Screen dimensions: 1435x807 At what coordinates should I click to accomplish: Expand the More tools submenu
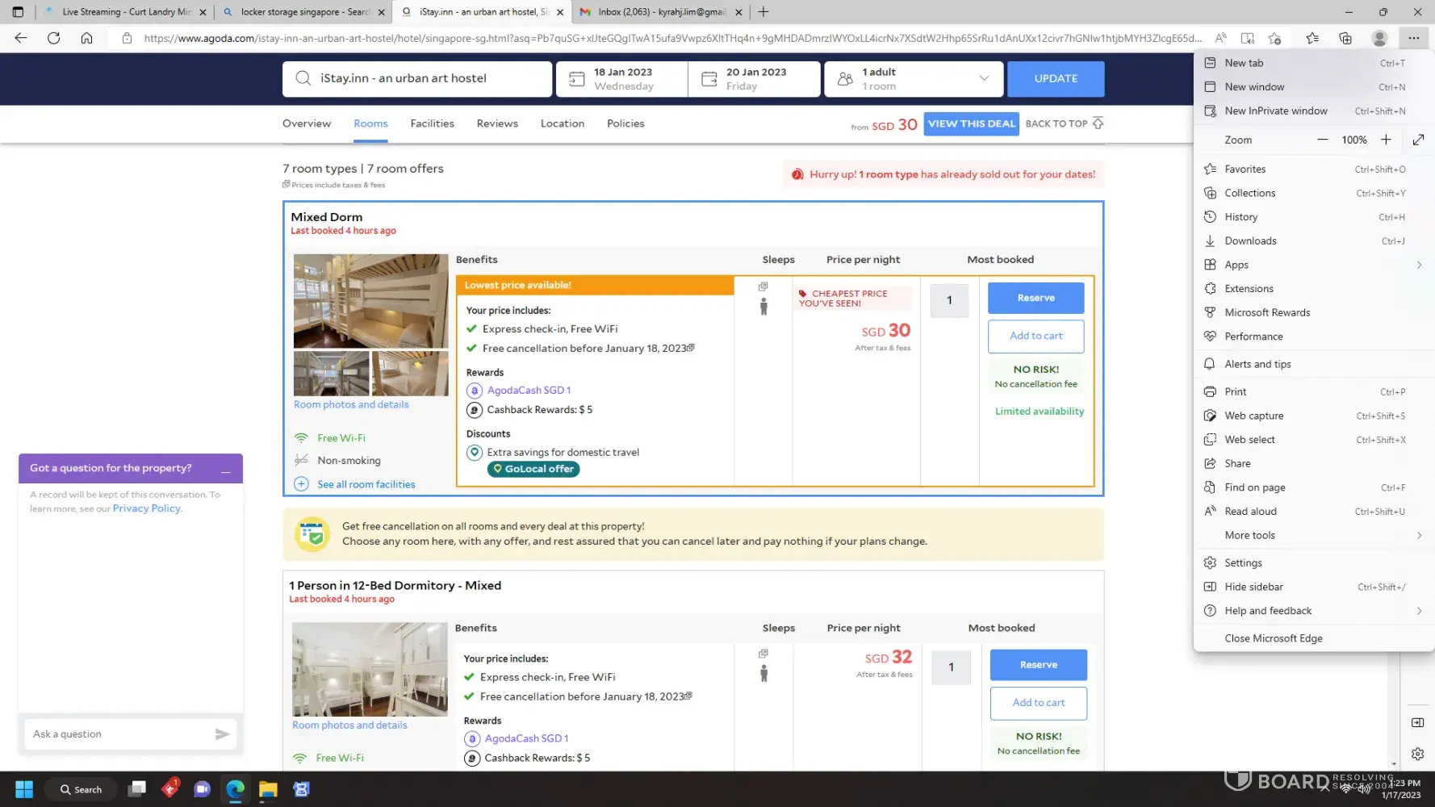1313,535
